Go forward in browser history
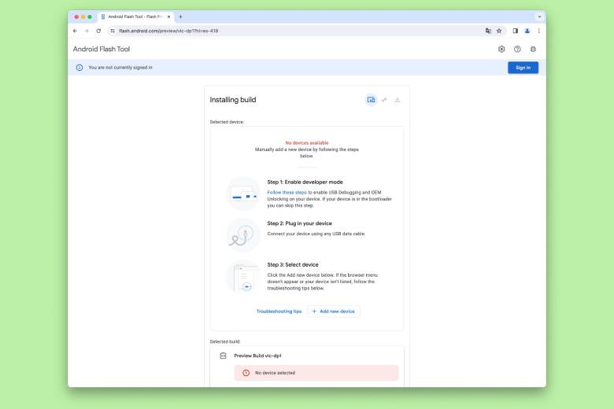 (x=87, y=31)
